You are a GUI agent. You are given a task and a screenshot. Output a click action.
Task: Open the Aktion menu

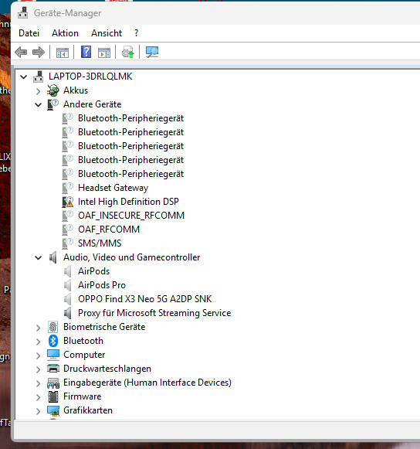point(65,33)
